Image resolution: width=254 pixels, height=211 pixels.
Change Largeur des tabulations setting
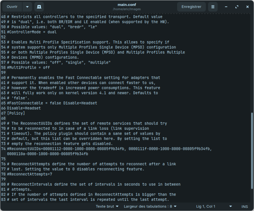coord(150,206)
